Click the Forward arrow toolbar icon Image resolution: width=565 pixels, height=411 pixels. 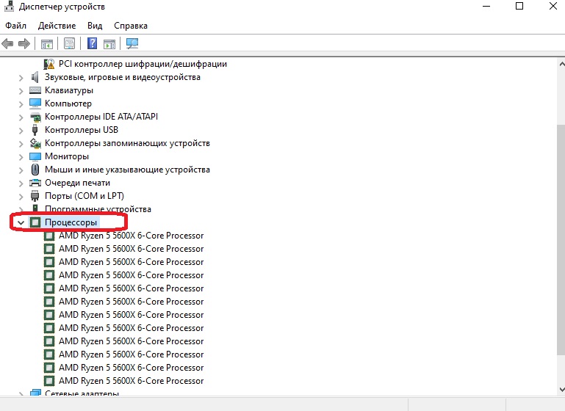tap(24, 43)
